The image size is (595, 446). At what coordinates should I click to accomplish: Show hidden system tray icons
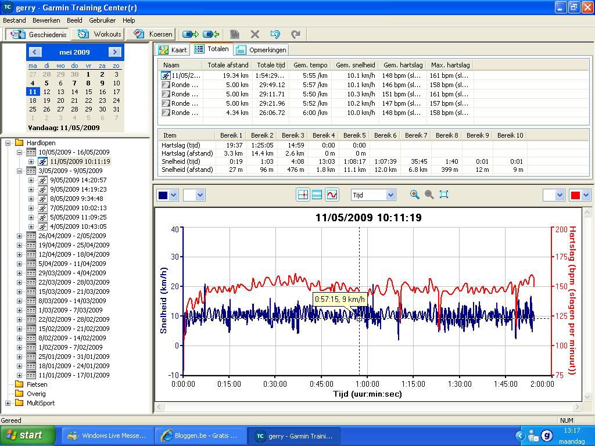(x=520, y=436)
